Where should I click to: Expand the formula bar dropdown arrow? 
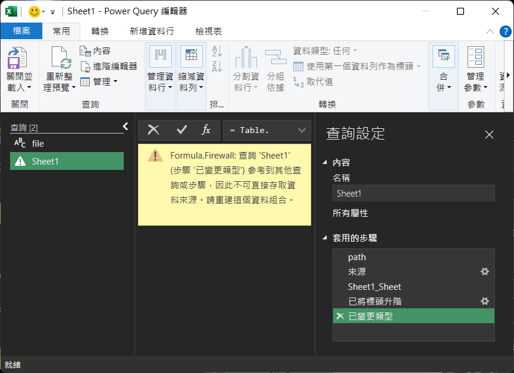tap(302, 130)
